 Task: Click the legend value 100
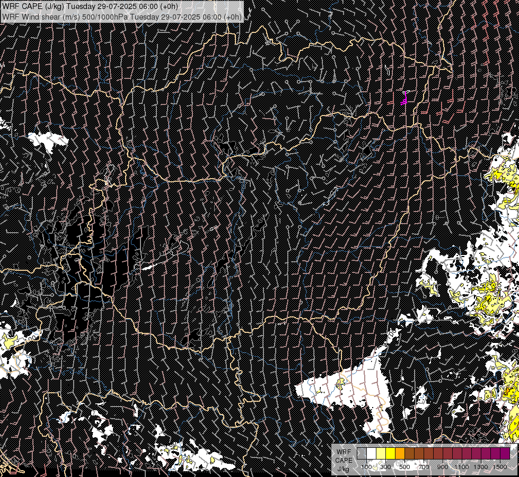pos(366,467)
